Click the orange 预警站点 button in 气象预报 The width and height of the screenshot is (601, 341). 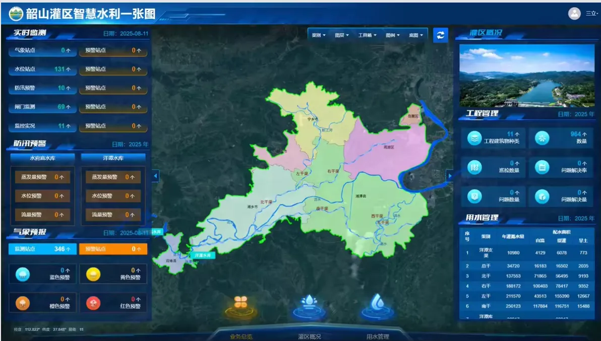point(113,249)
